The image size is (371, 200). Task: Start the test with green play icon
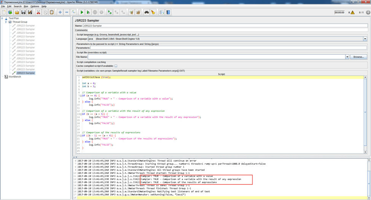(x=82, y=12)
